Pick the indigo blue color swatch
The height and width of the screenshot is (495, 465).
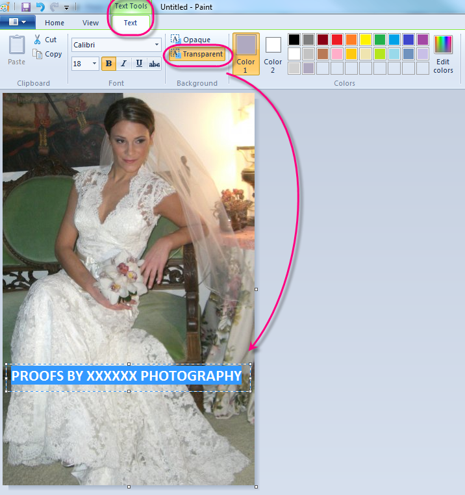(x=408, y=40)
